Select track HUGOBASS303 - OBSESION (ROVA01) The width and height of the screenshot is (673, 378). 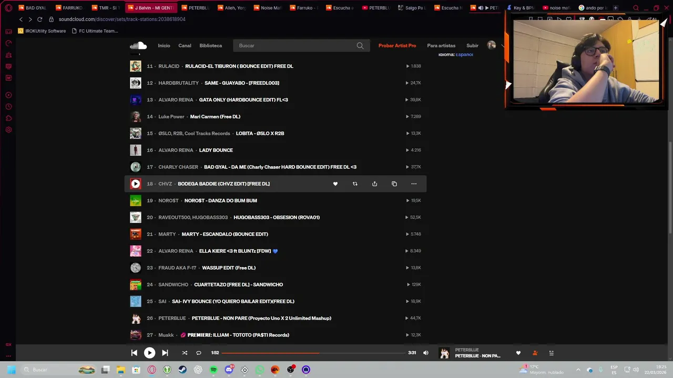277,217
